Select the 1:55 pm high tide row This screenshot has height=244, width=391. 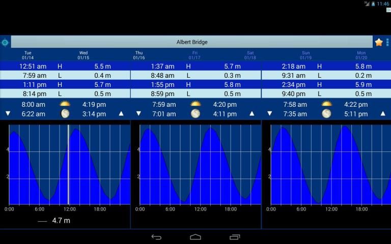(195, 84)
